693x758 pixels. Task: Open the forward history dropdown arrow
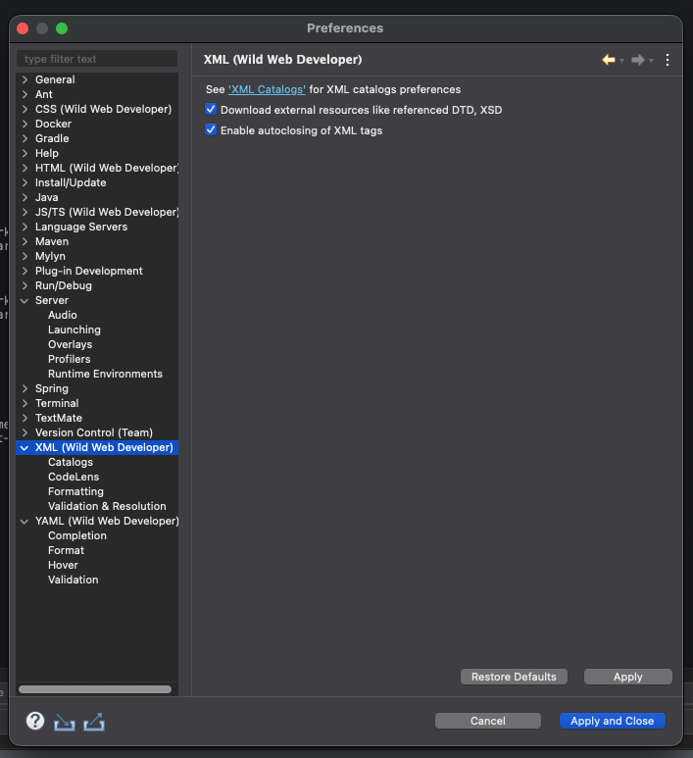652,61
